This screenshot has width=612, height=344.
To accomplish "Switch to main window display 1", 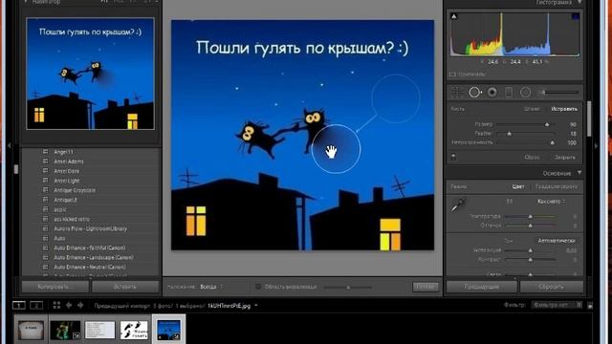I will (19, 306).
